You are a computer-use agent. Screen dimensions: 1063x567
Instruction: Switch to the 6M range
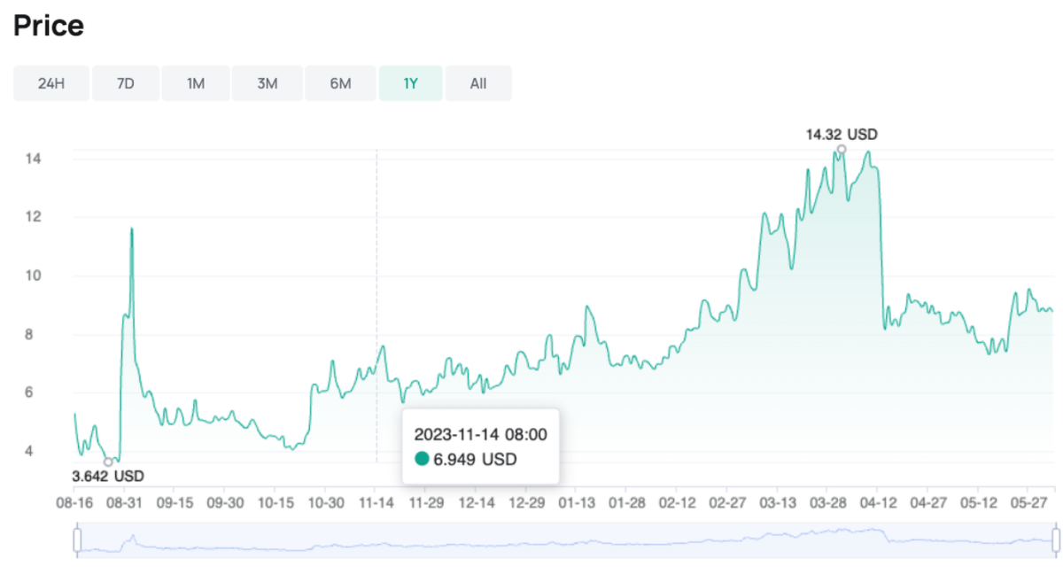340,83
